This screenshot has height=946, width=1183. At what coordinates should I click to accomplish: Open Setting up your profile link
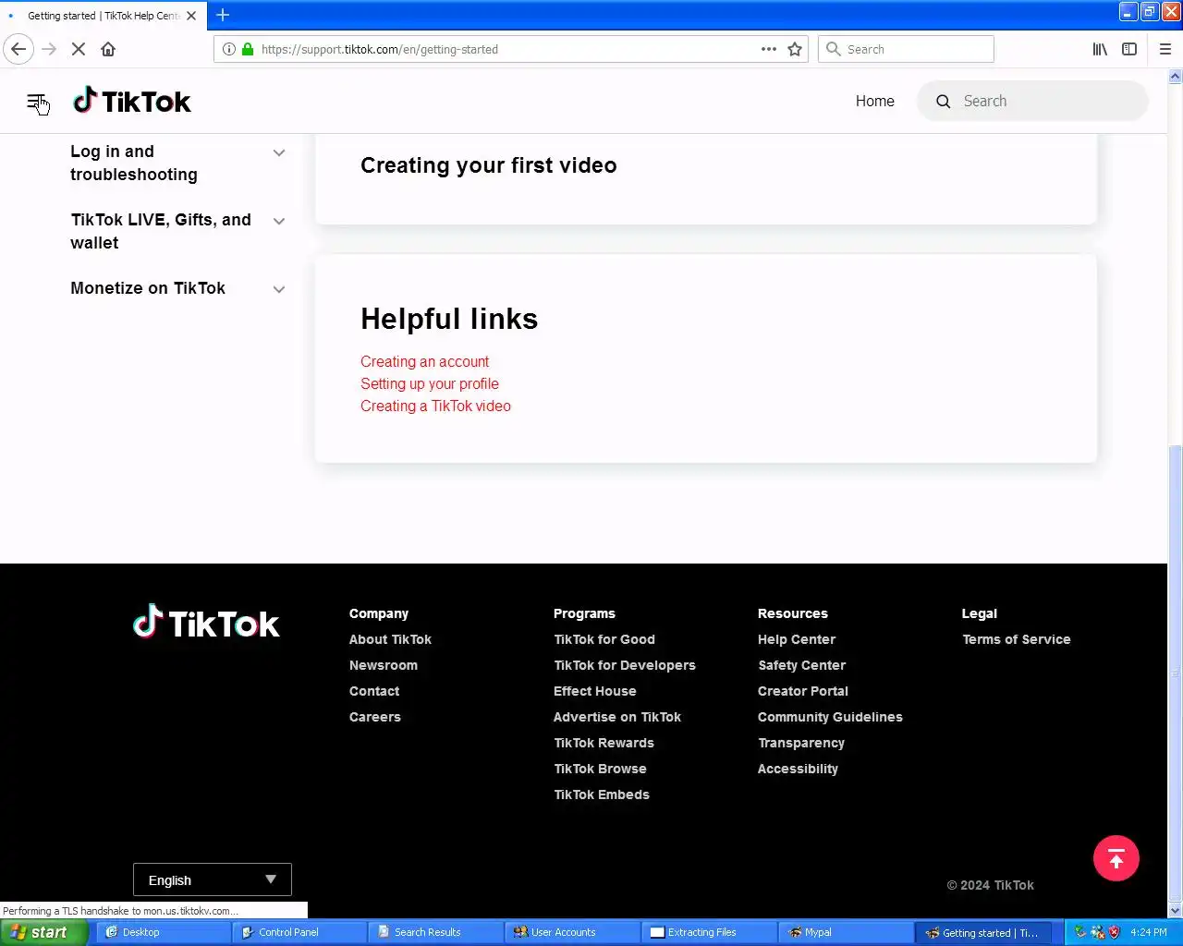(x=430, y=383)
